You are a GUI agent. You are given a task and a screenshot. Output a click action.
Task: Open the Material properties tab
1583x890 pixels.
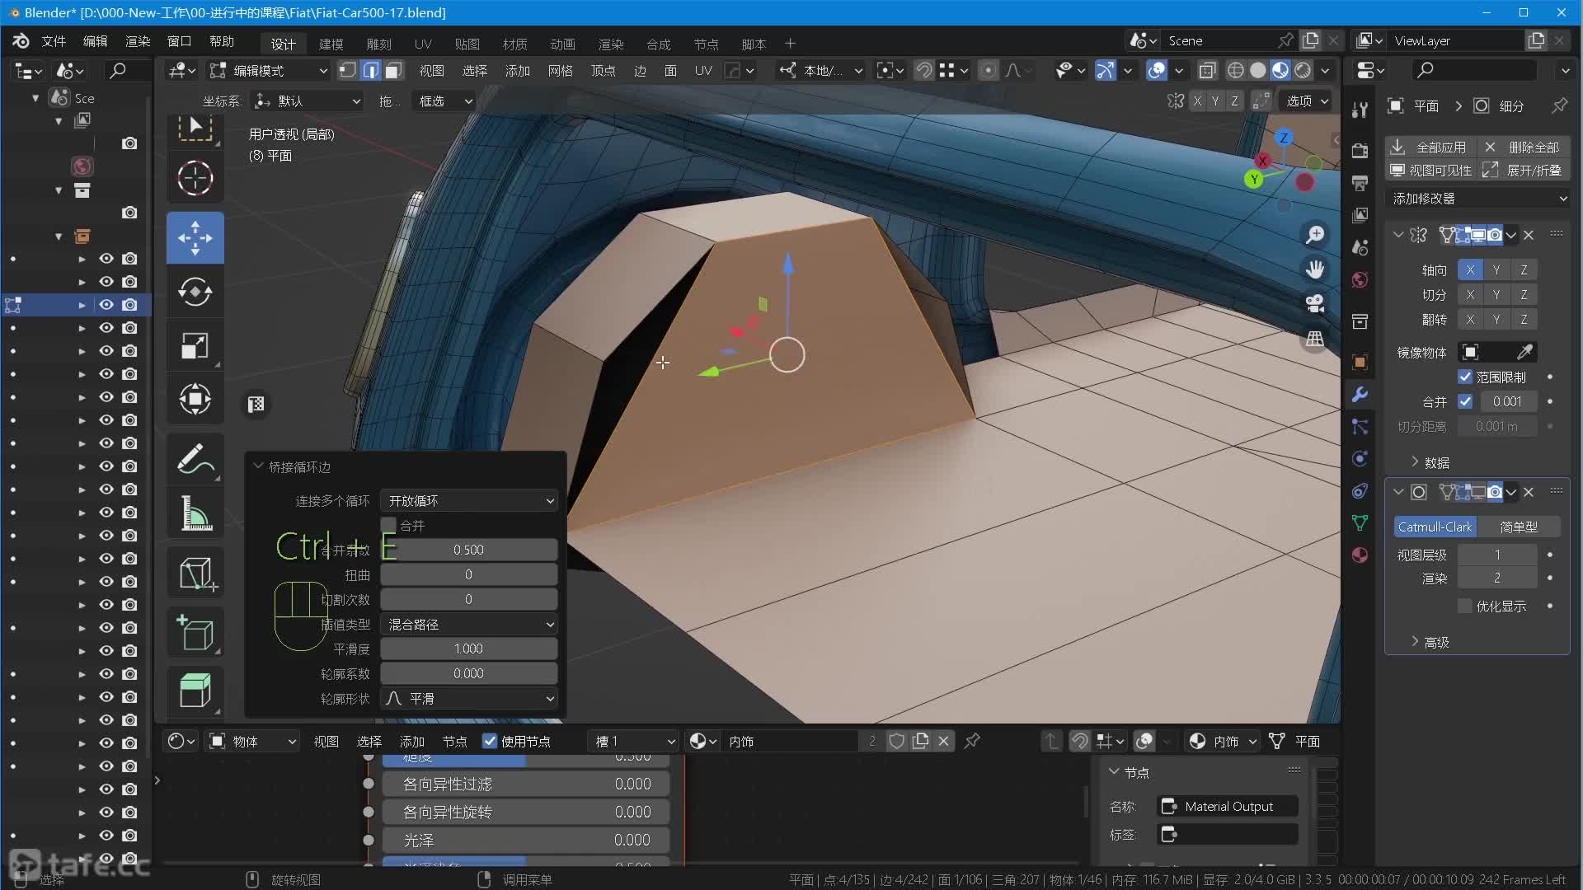tap(1360, 555)
